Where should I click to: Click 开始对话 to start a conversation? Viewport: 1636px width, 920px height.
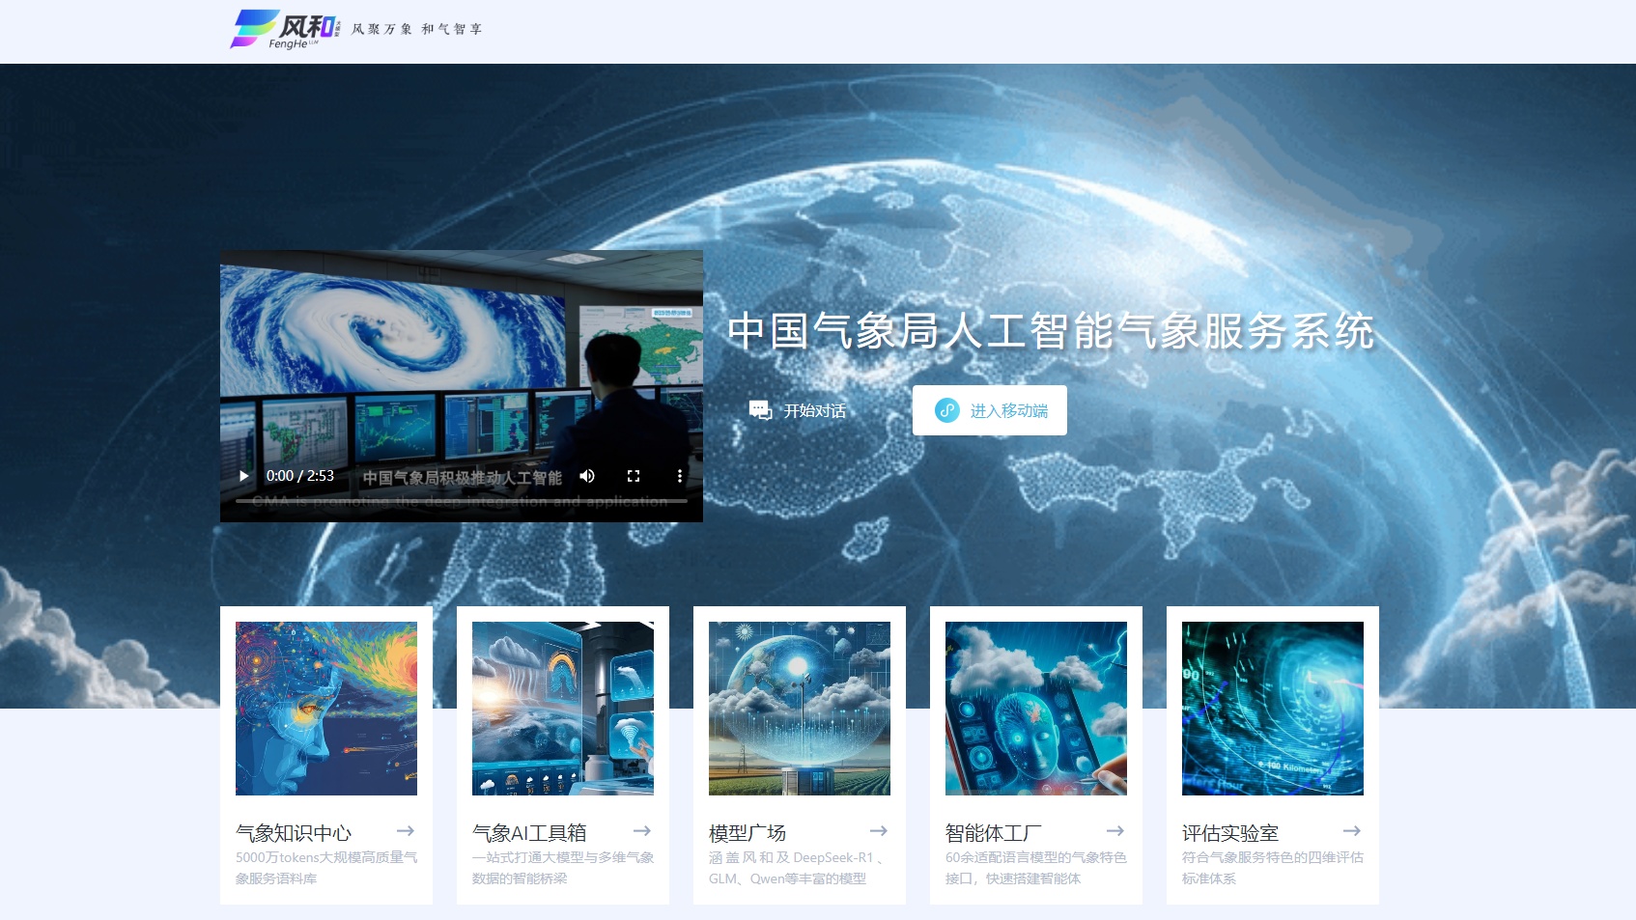click(811, 409)
